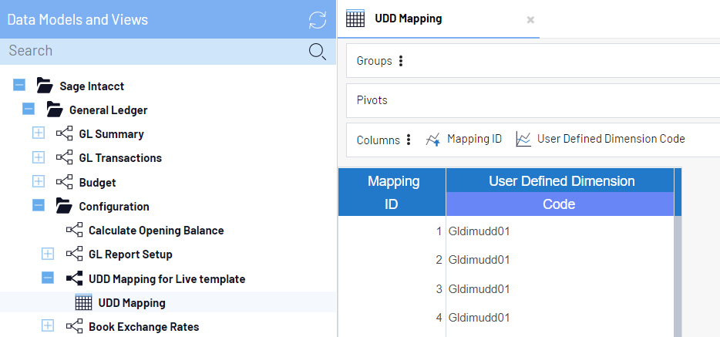Click the Book Exchange Rates model icon

pos(74,326)
